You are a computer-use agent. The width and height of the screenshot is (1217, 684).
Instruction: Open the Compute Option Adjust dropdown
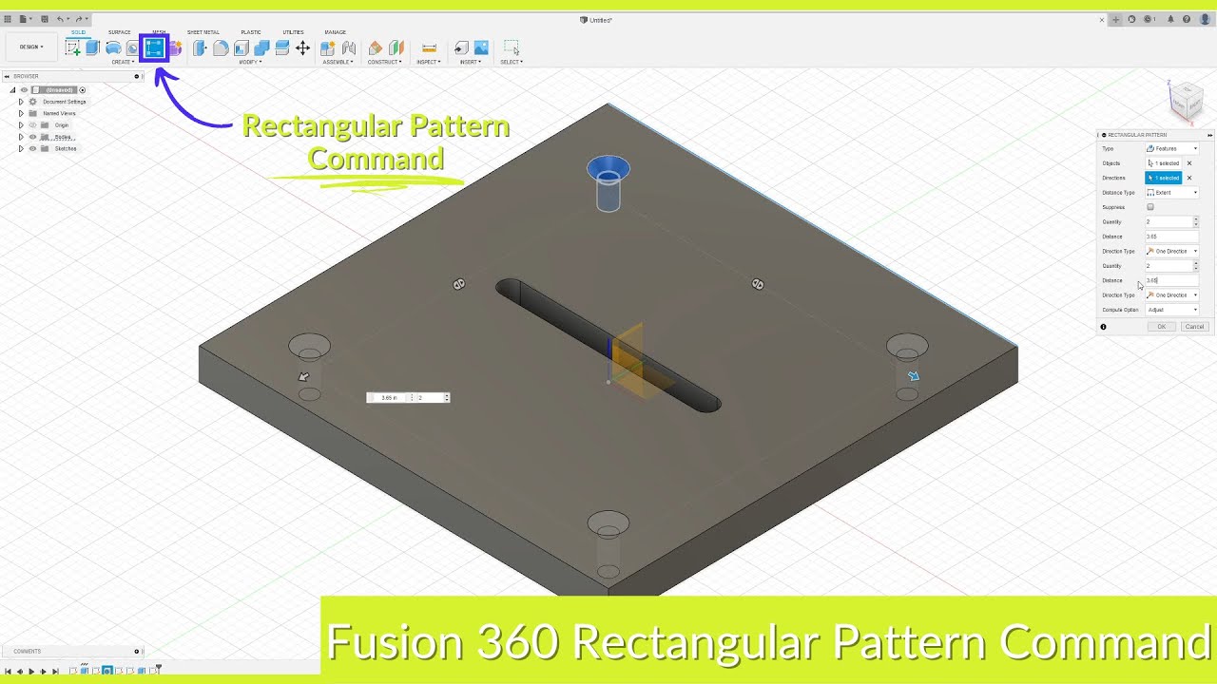1171,310
